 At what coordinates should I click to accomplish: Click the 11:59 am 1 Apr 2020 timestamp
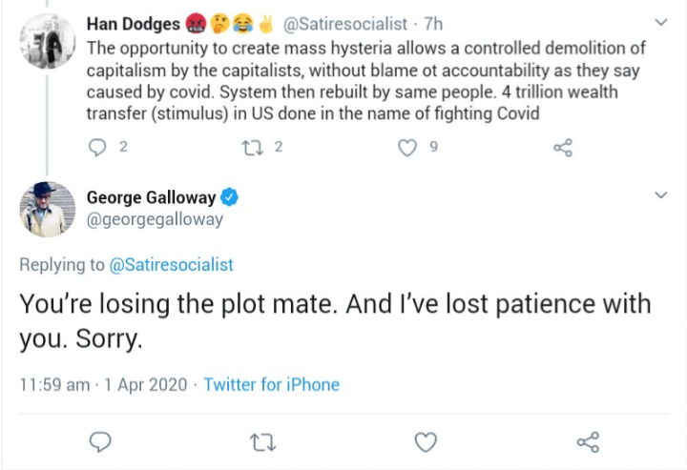(x=103, y=385)
